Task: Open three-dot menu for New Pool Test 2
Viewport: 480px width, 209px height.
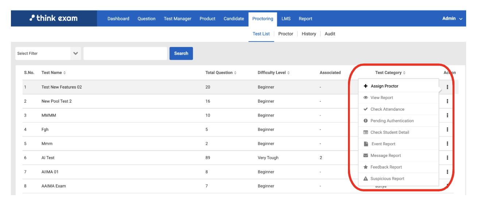Action: coord(447,101)
